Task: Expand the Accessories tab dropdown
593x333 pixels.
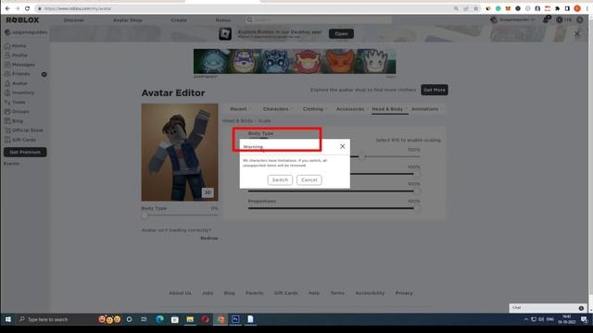Action: (352, 109)
